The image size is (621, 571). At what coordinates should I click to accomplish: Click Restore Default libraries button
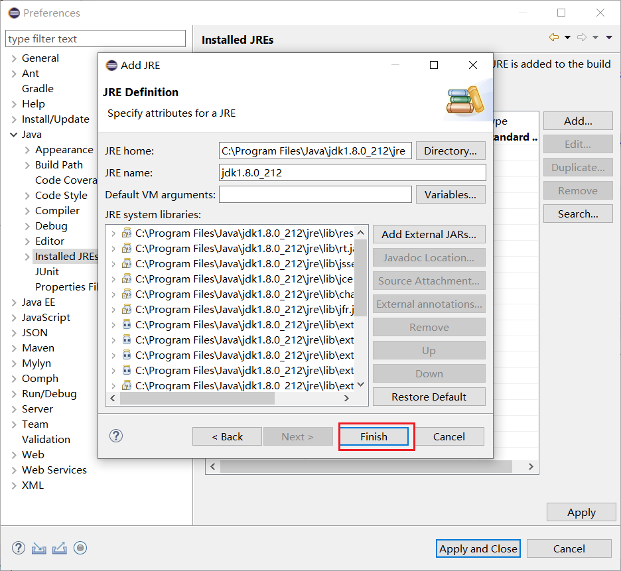[x=429, y=397]
